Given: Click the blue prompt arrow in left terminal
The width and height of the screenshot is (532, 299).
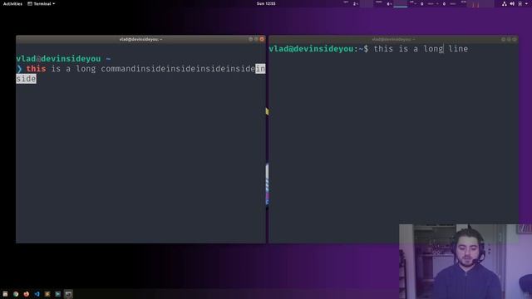Looking at the screenshot, I should [x=19, y=69].
